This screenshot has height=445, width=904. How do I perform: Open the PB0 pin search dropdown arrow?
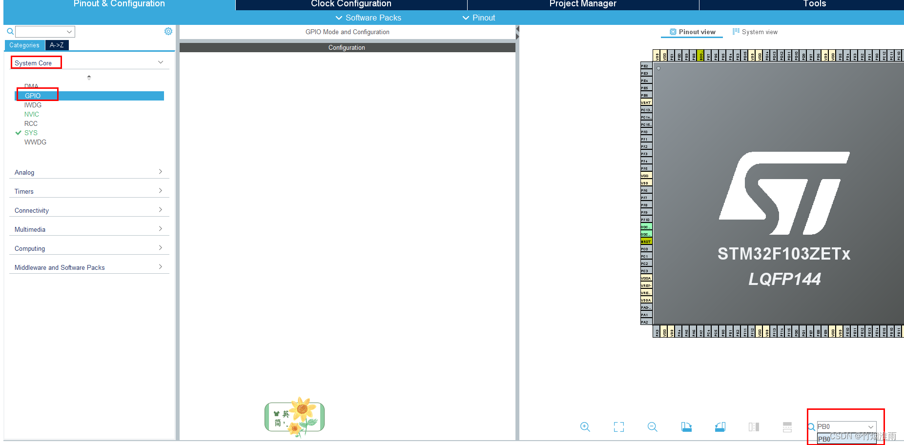tap(871, 427)
